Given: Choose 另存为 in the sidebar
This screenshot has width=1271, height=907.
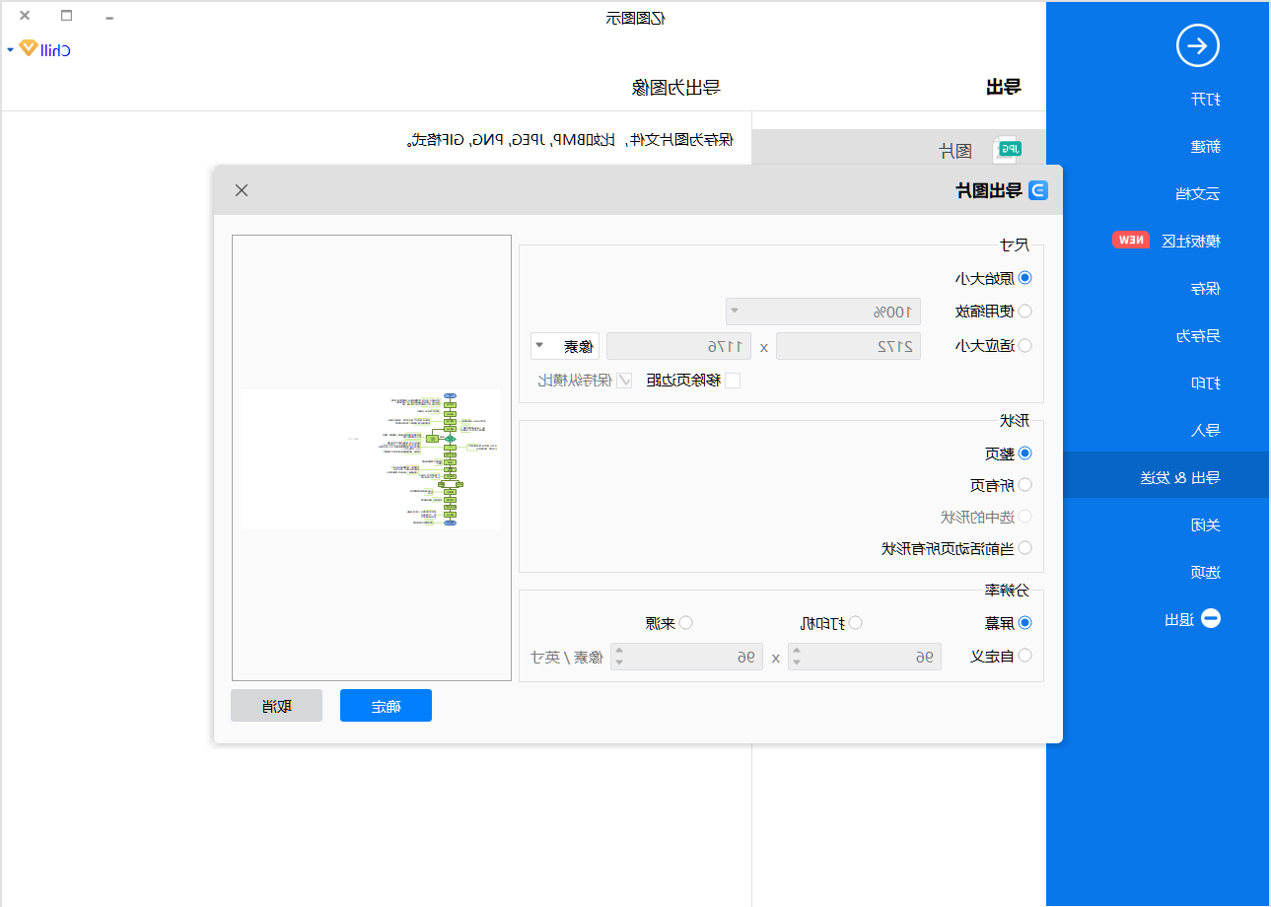Looking at the screenshot, I should tap(1197, 336).
